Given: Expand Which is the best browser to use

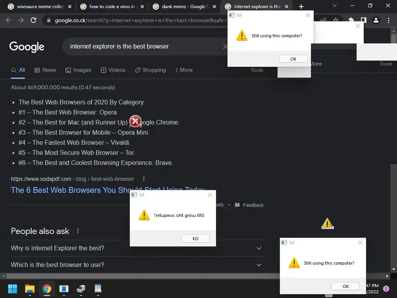Looking at the screenshot, I should click(x=137, y=265).
